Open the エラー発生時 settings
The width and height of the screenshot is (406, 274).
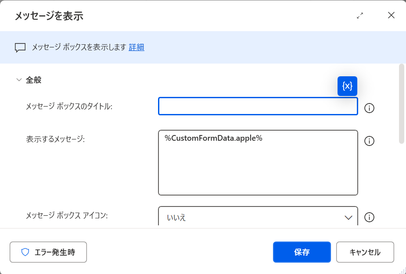(48, 252)
